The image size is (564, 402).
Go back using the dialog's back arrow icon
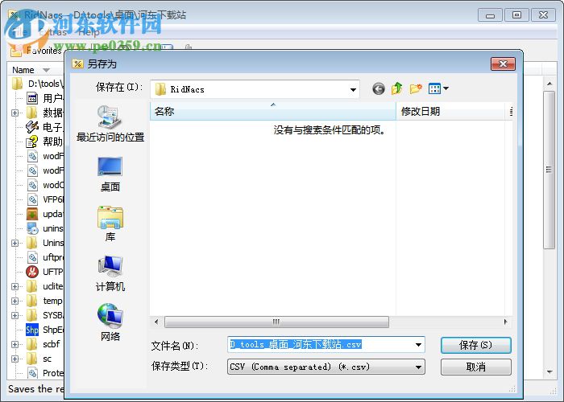(379, 88)
